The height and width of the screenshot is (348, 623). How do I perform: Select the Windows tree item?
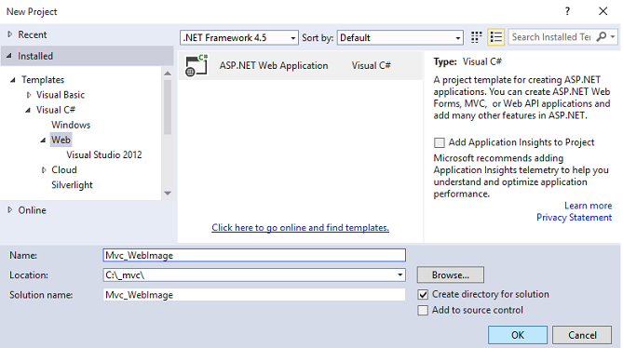click(71, 125)
